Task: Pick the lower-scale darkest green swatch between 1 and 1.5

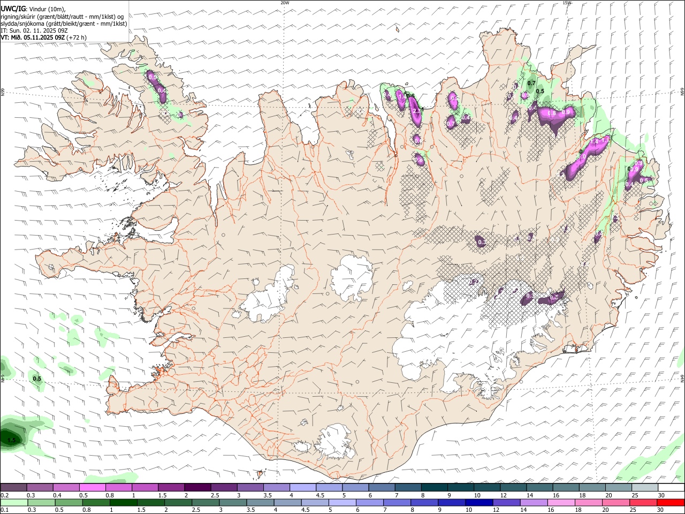Action: tap(123, 502)
